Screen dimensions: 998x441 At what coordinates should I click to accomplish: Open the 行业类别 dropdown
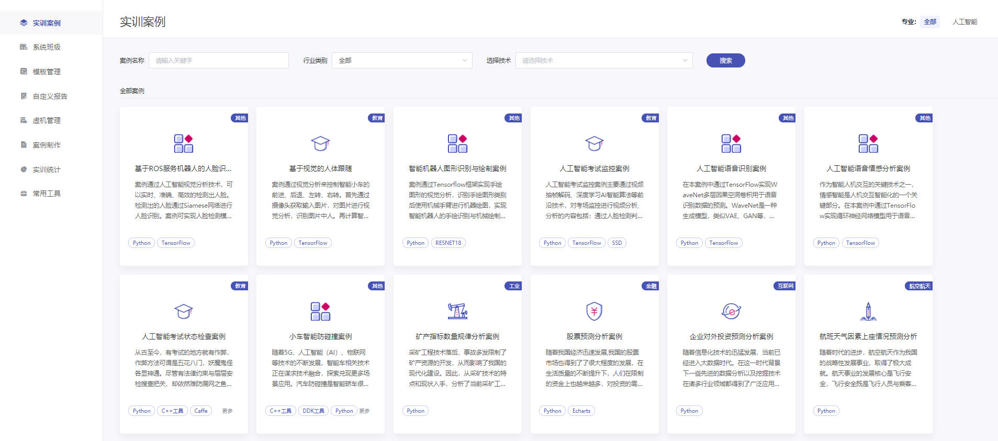tap(402, 61)
